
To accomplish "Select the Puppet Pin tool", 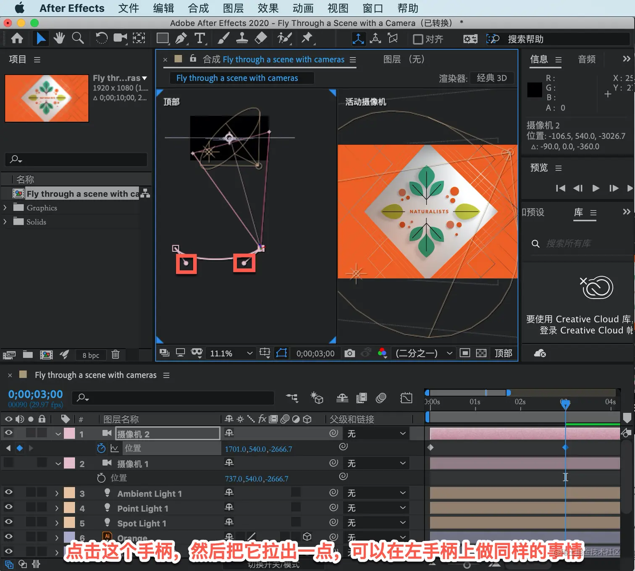I will click(307, 39).
